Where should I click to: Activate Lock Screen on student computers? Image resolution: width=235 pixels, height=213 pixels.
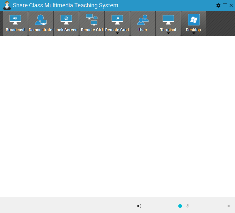tap(66, 24)
